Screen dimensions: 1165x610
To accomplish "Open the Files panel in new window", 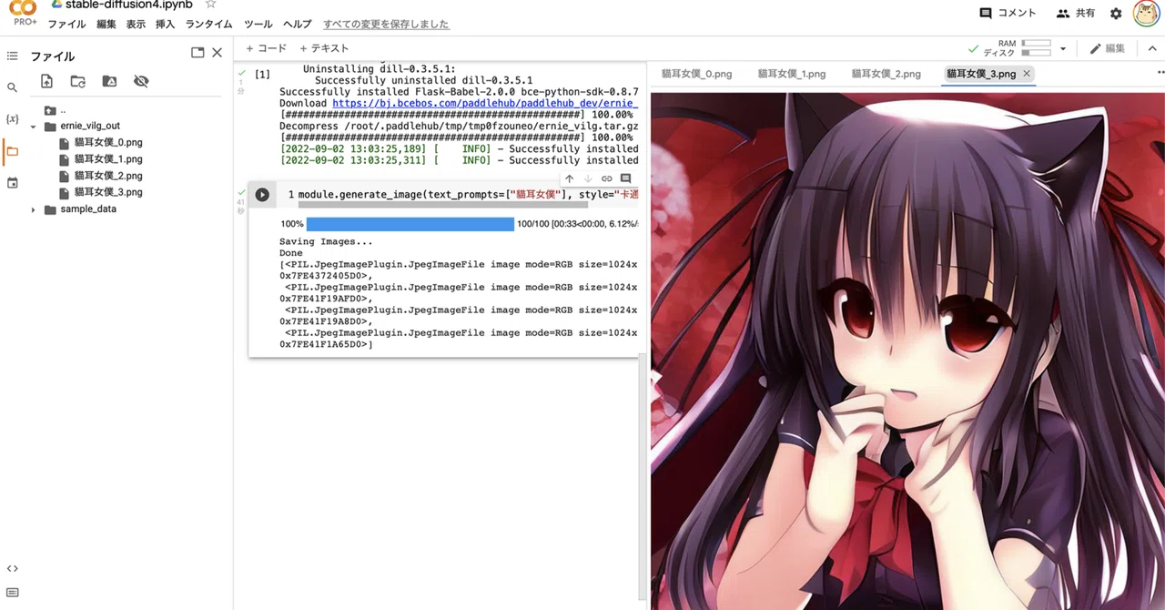I will pos(198,53).
